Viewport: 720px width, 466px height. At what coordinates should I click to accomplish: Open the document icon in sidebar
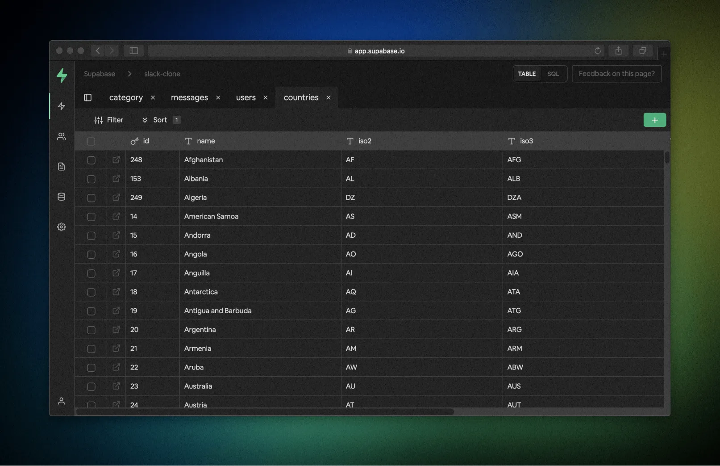pos(62,167)
